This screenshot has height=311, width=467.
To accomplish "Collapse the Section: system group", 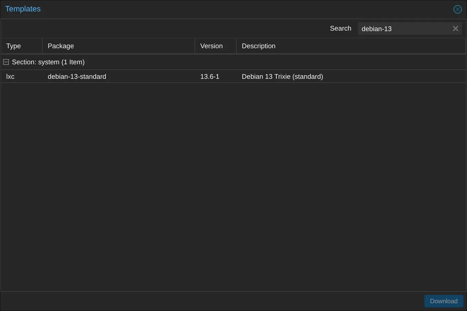I will tap(6, 62).
